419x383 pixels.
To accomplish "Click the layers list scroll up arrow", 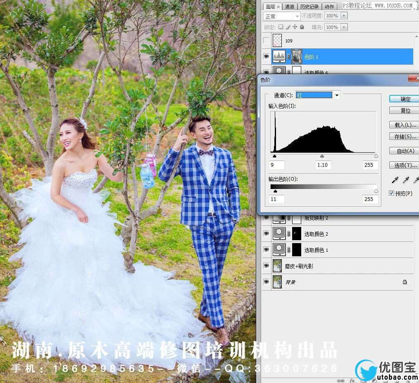I will [417, 36].
